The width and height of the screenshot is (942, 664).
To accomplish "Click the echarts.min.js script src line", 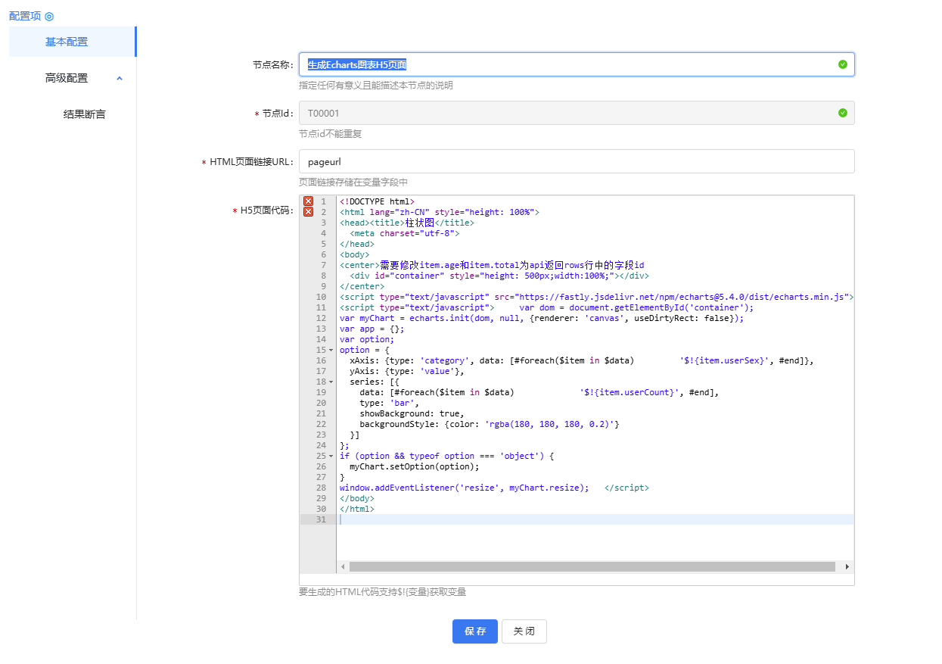I will pyautogui.click(x=596, y=297).
